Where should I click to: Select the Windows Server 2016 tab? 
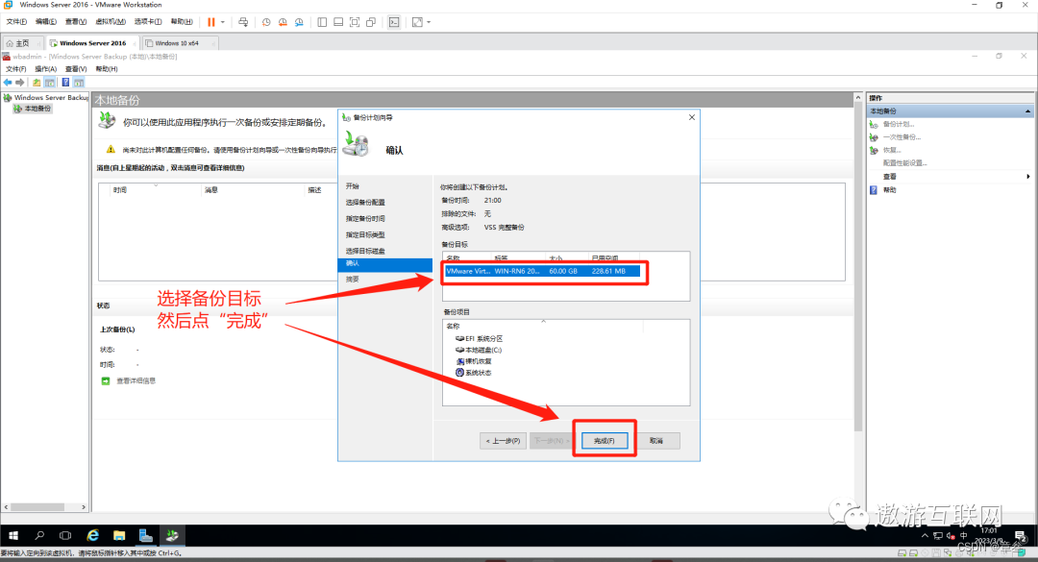coord(92,43)
